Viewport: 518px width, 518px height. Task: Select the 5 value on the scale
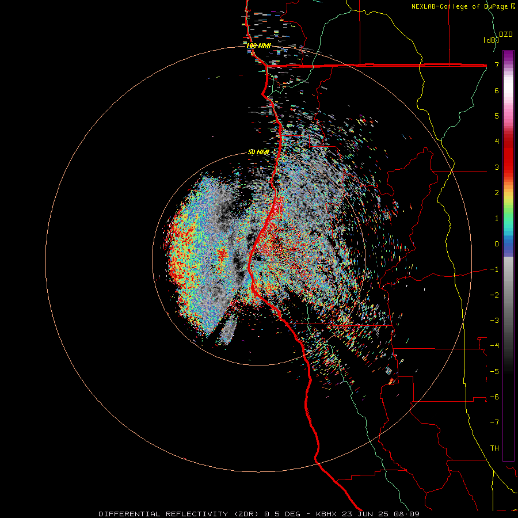click(x=497, y=116)
